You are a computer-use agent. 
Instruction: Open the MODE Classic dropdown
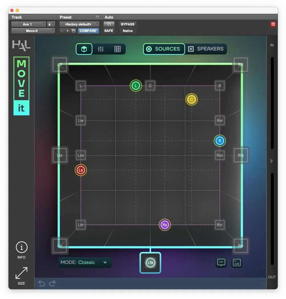84,262
